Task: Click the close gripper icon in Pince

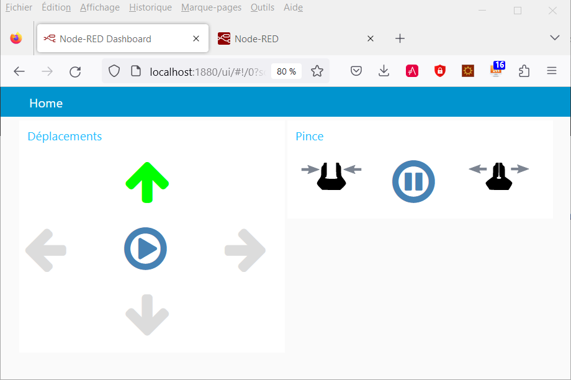Action: pos(331,176)
